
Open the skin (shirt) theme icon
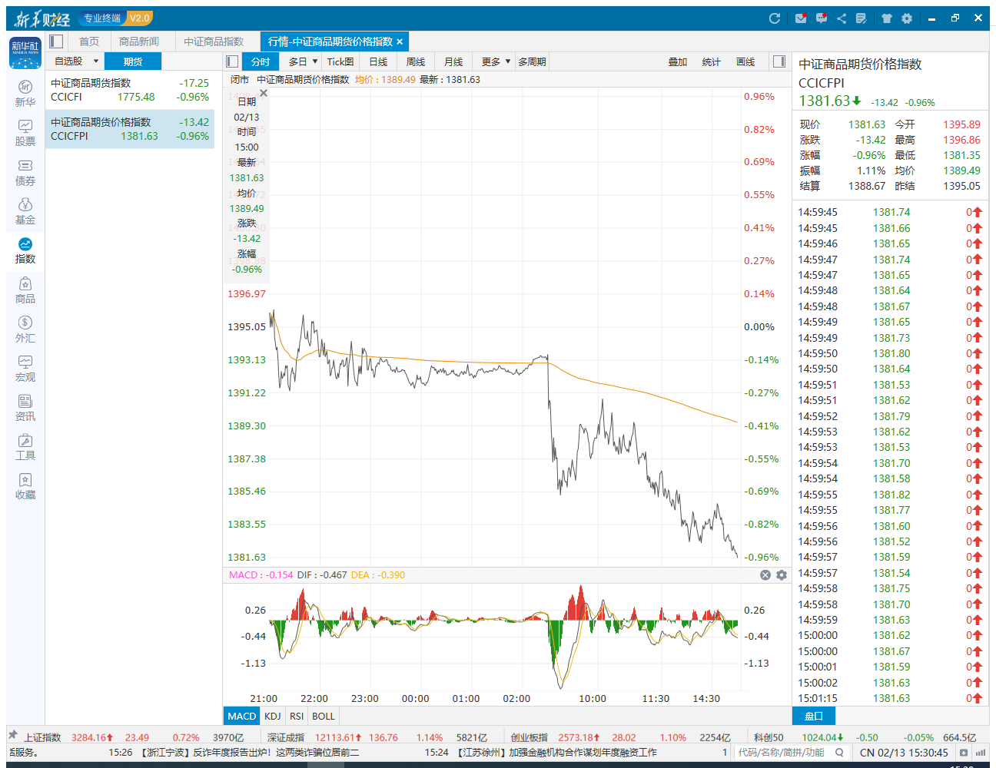click(x=887, y=18)
